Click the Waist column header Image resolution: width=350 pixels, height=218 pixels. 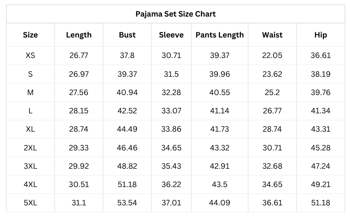(x=272, y=35)
